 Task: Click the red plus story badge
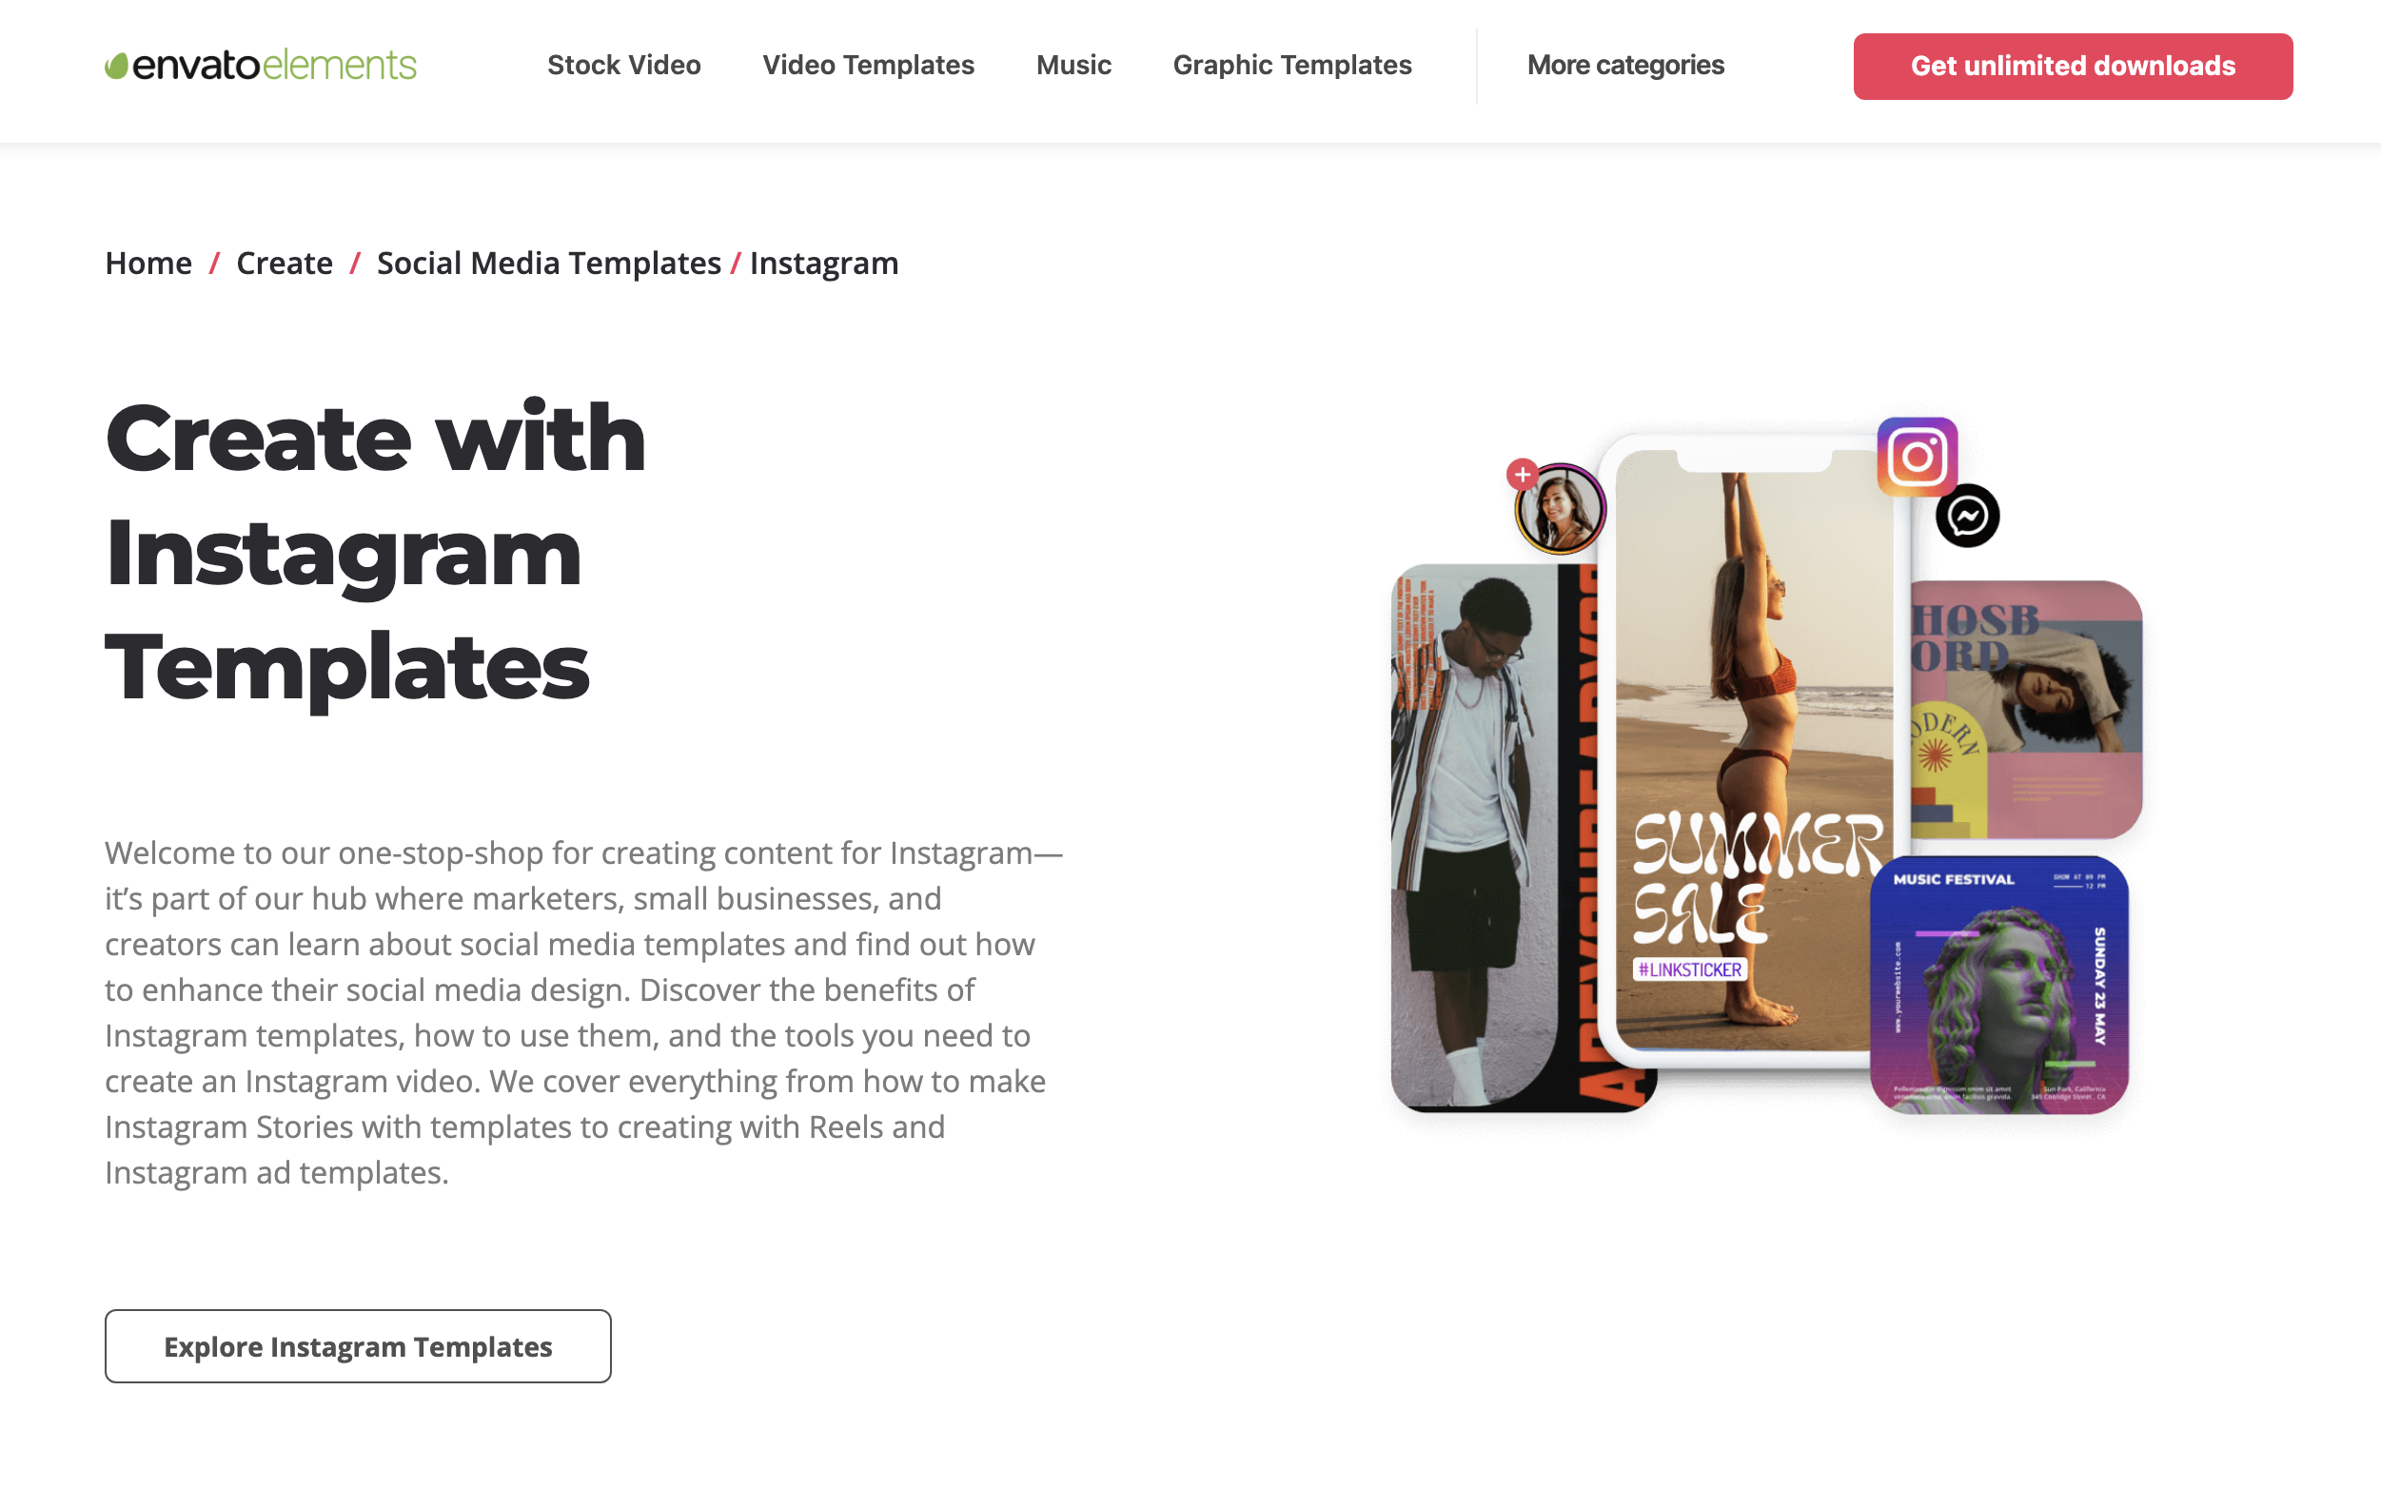(1522, 475)
